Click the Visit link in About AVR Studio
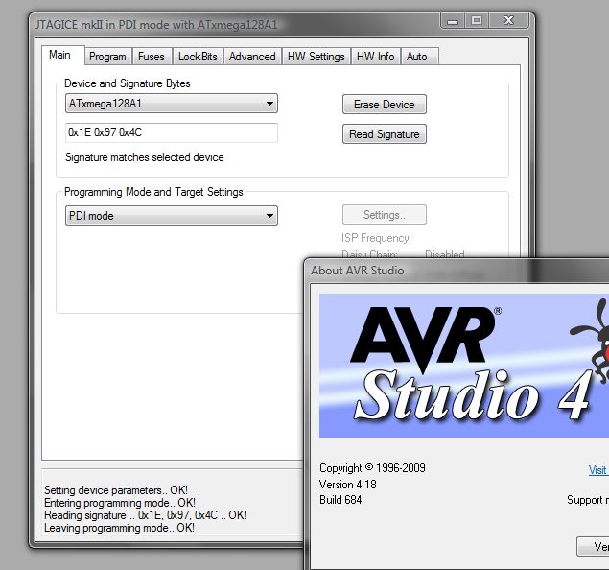 pos(598,470)
